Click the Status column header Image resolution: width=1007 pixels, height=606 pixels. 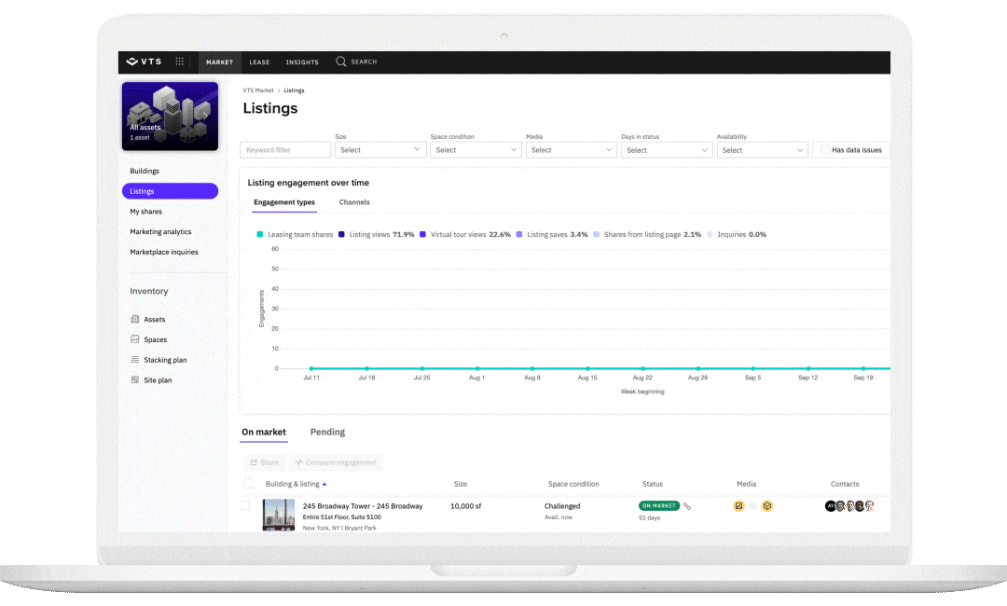(653, 484)
